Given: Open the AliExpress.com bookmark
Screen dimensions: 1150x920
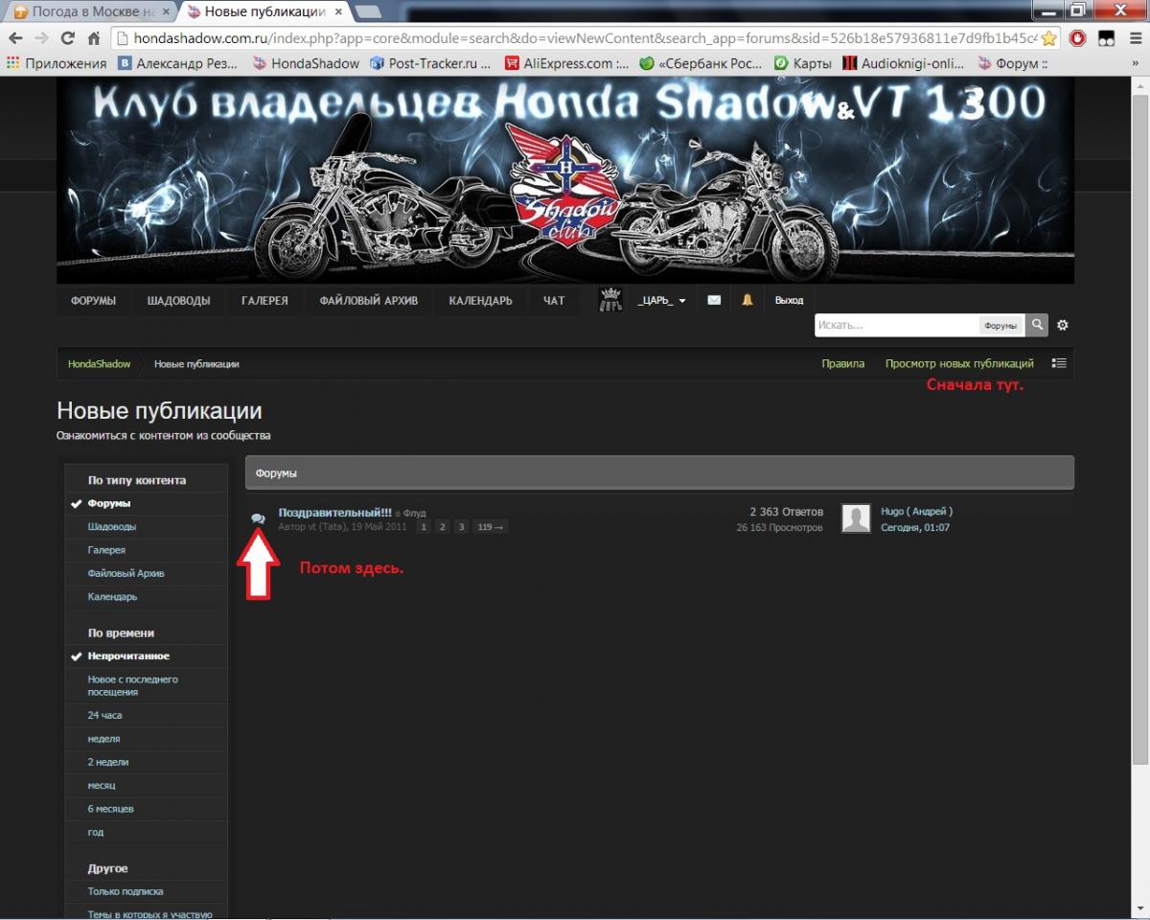Looking at the screenshot, I should pyautogui.click(x=566, y=63).
